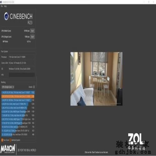Select the Ryzen Threadripper 2990 ranking row
Viewport: 156px width, 156px height.
(18, 112)
